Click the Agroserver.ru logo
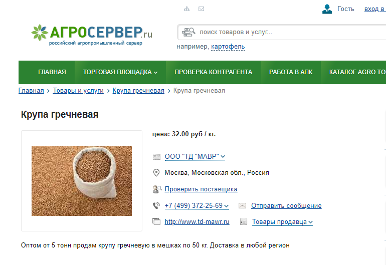 pyautogui.click(x=92, y=35)
